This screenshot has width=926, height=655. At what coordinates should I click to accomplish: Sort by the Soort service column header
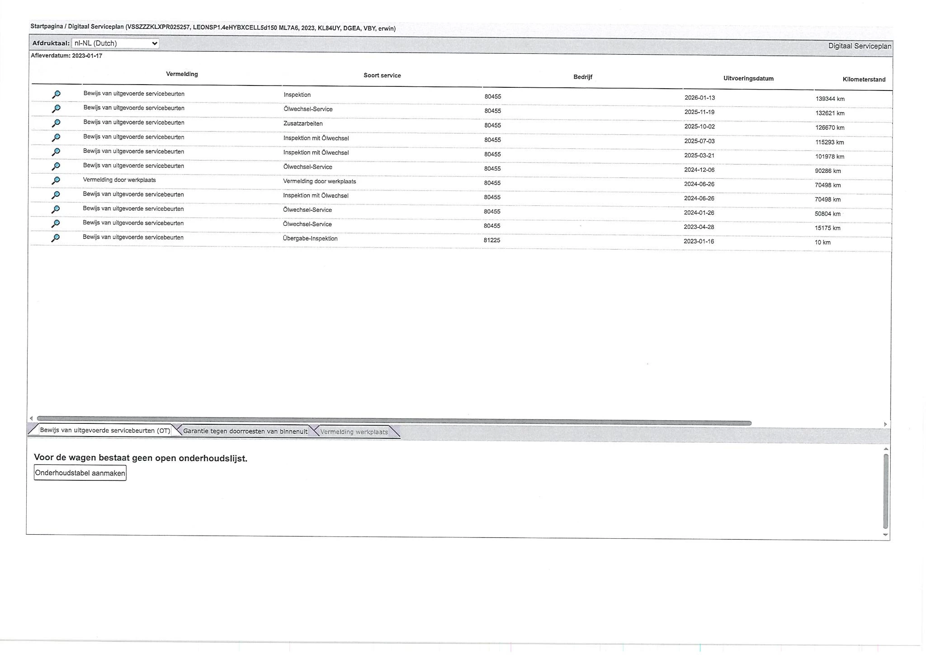[382, 76]
